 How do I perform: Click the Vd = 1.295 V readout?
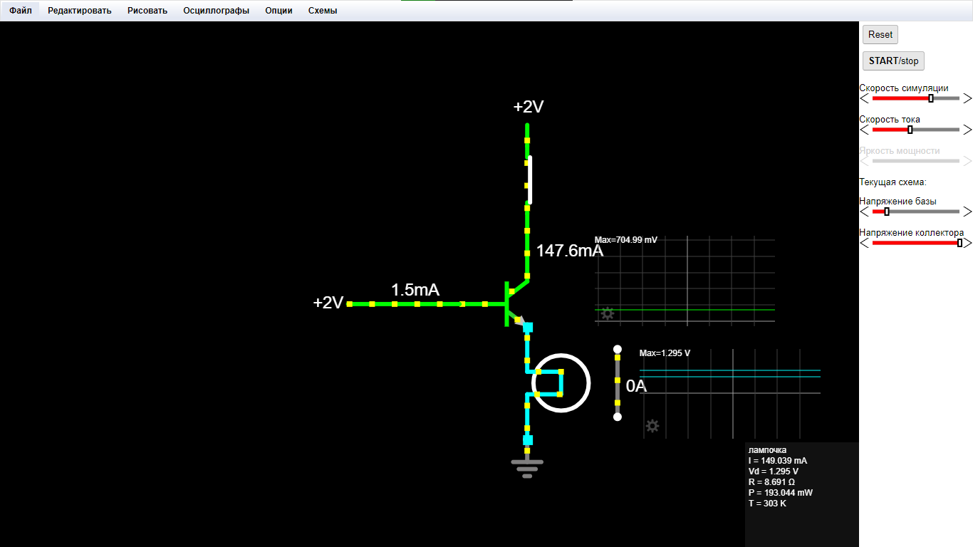pos(774,472)
